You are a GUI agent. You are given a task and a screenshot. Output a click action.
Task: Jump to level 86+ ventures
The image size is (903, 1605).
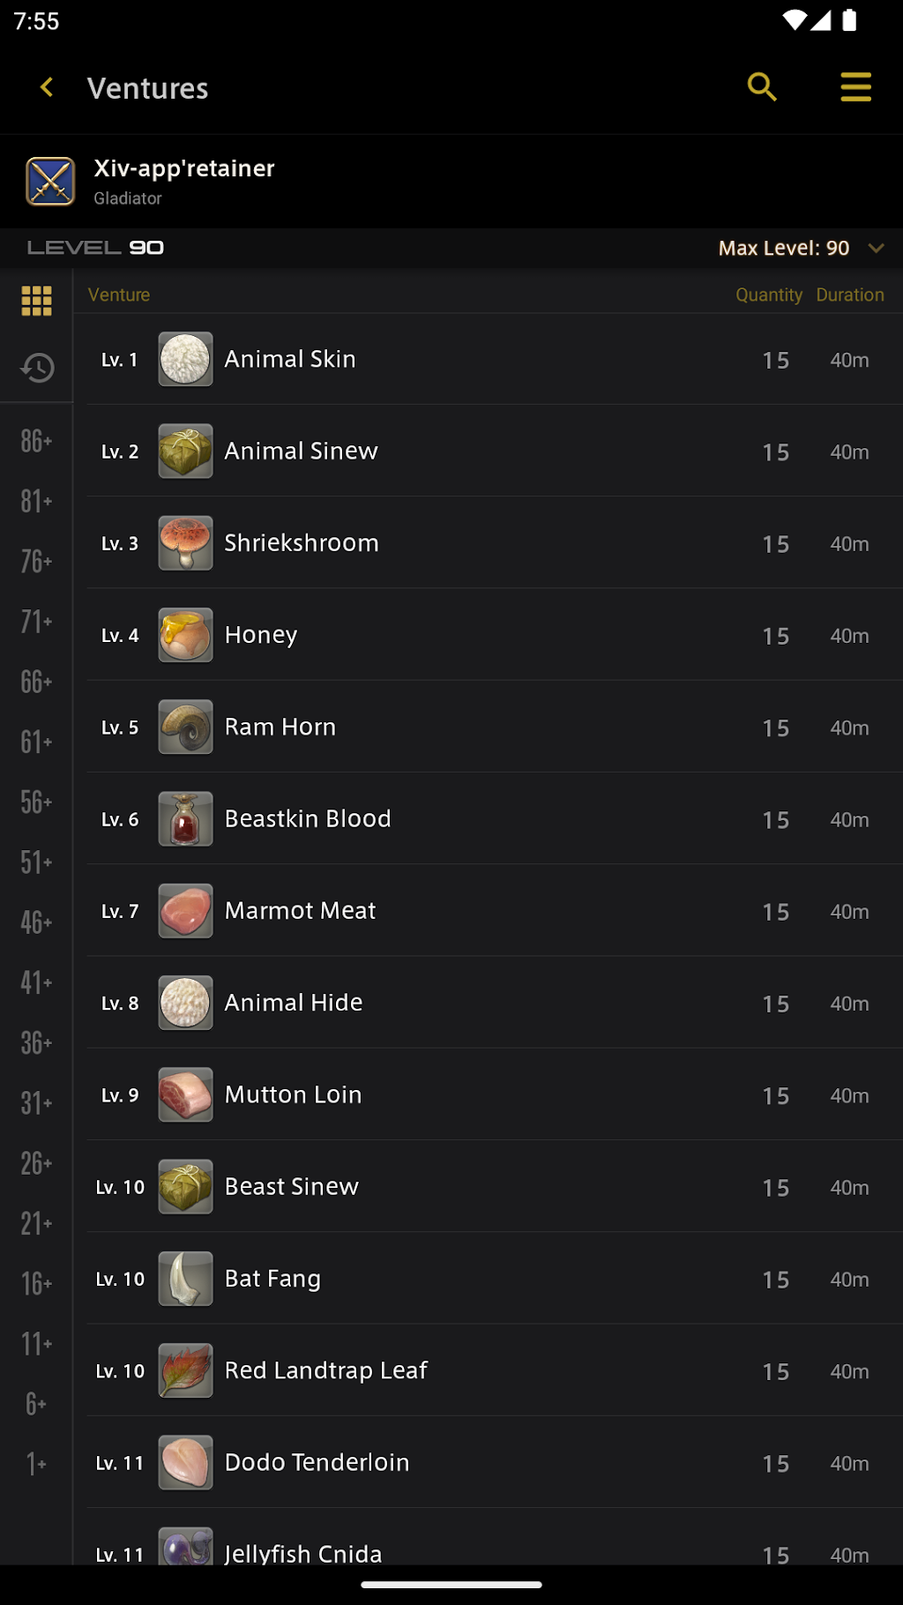click(36, 441)
